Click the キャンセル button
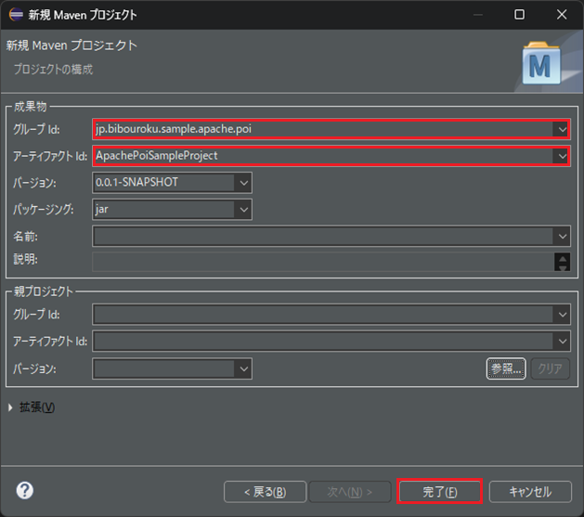The height and width of the screenshot is (517, 584). (530, 492)
